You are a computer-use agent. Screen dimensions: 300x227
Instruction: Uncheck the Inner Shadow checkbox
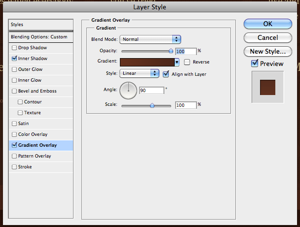point(14,59)
